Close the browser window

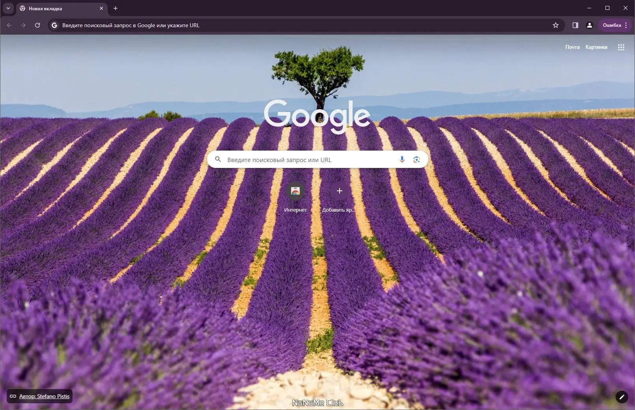point(626,8)
